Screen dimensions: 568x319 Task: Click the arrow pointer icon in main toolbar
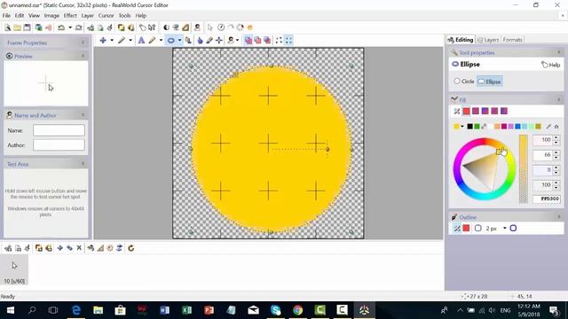point(209,27)
